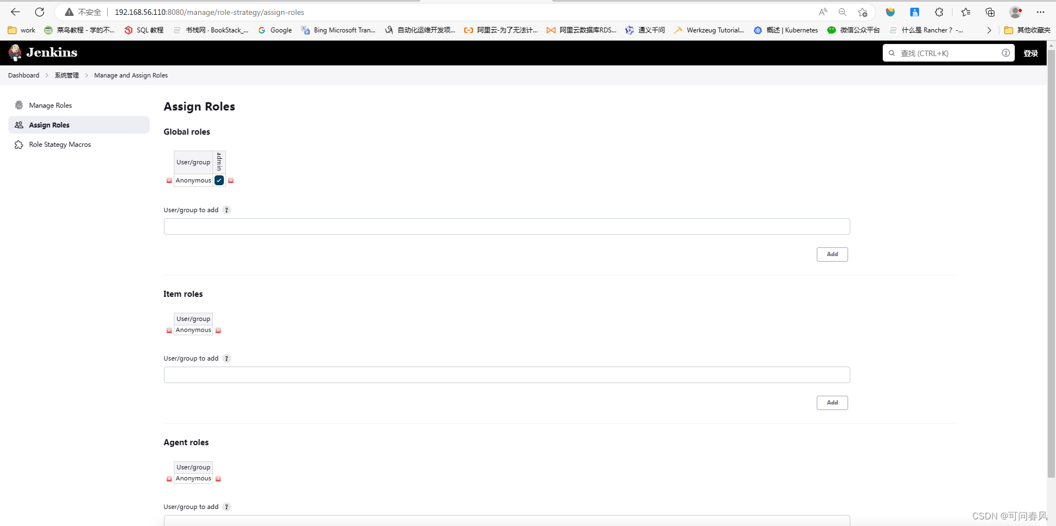Focus the Item roles user/group input field
Screen dimensions: 1056x526
507,375
